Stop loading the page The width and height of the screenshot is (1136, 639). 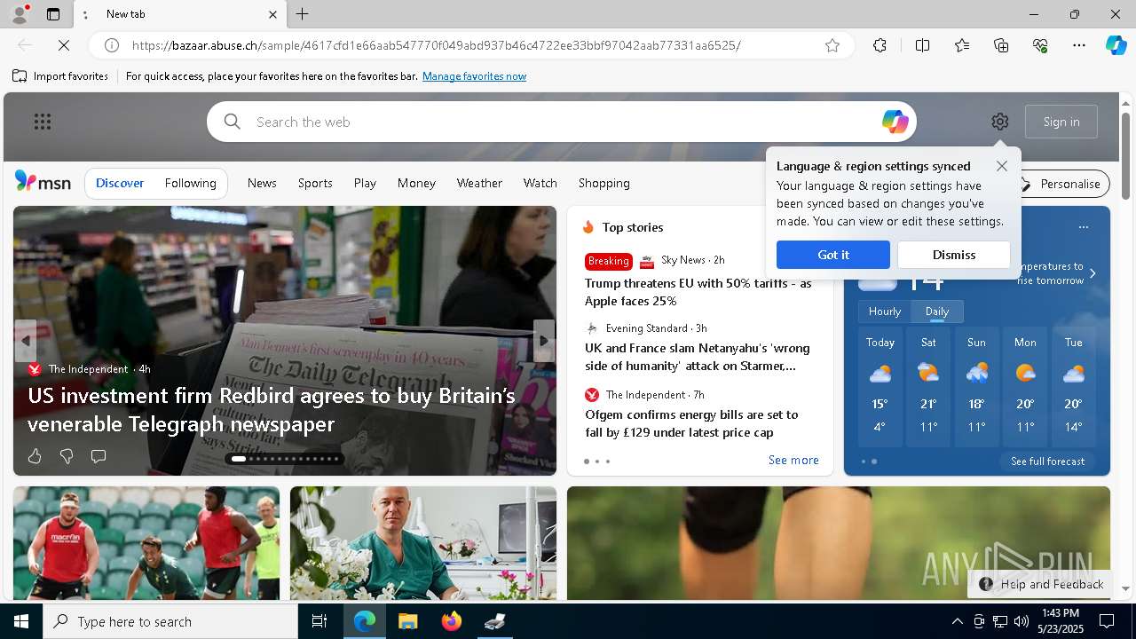(x=64, y=45)
